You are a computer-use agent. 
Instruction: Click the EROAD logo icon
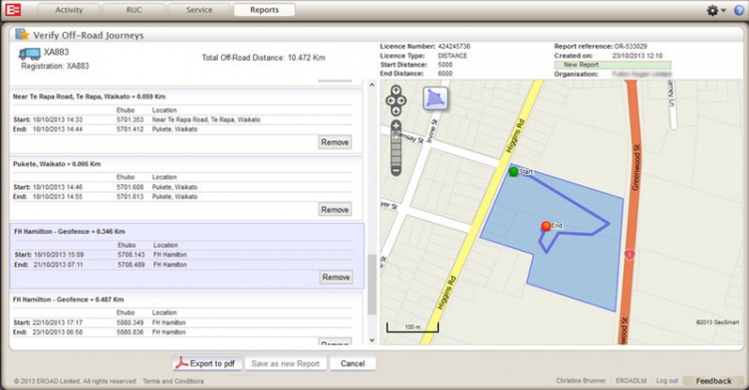13,10
